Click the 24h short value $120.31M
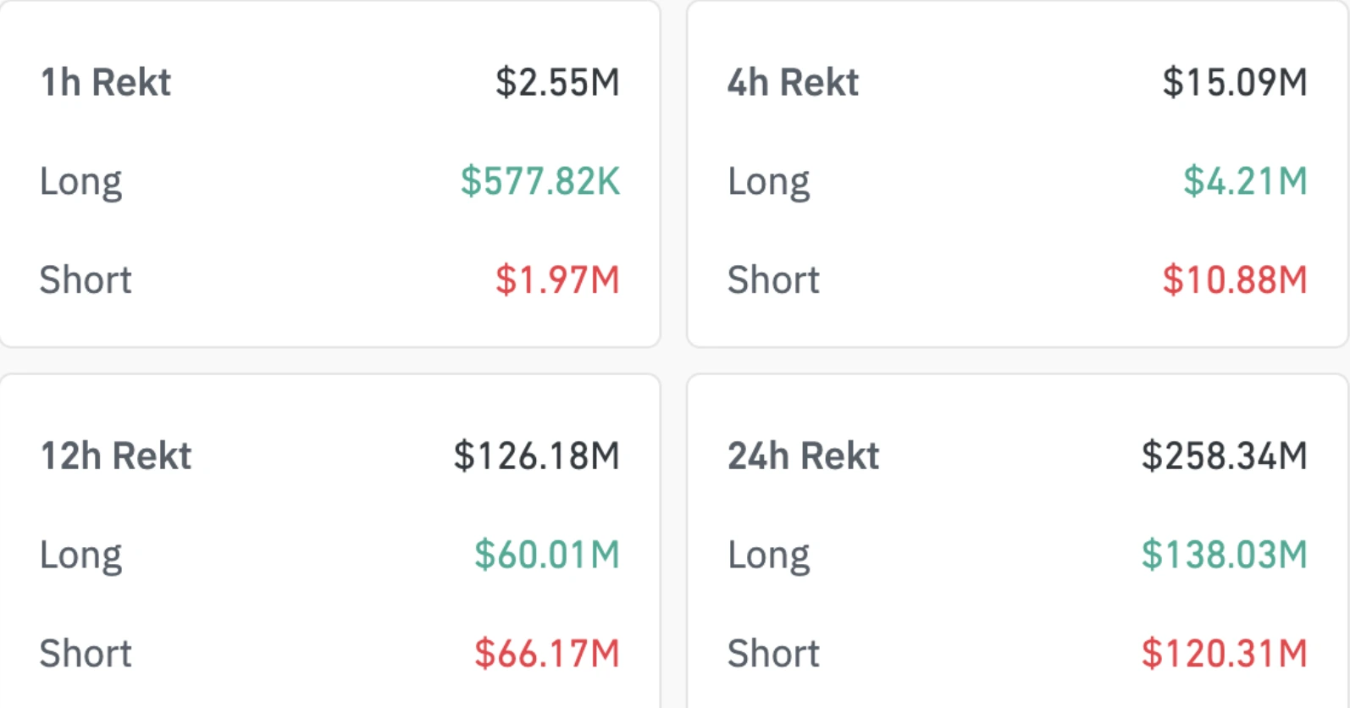1350x708 pixels. coord(1225,654)
